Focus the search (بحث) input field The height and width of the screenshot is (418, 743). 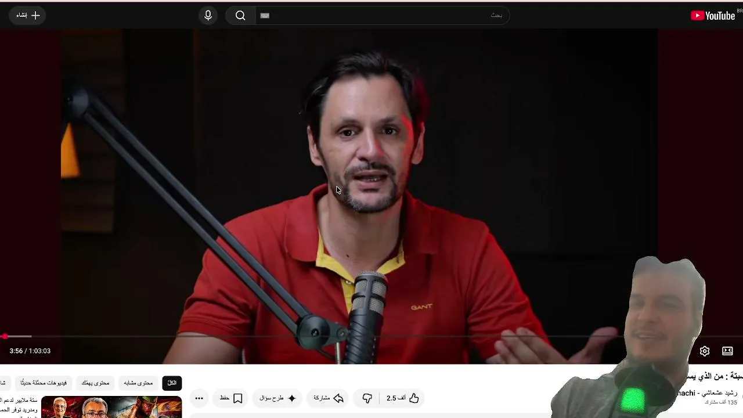(383, 16)
